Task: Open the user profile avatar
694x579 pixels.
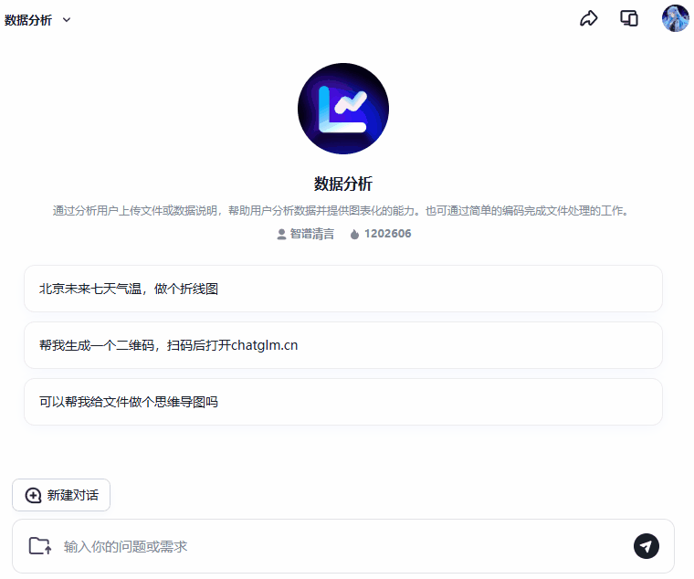Action: (675, 18)
